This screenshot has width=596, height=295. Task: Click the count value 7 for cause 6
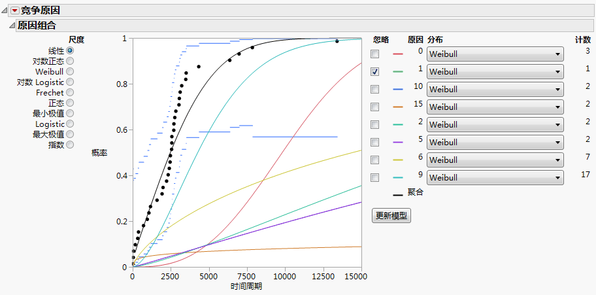(588, 156)
